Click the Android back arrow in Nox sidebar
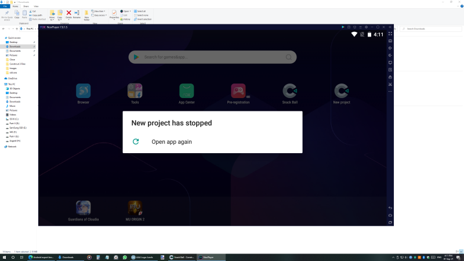464x261 pixels. (x=390, y=208)
